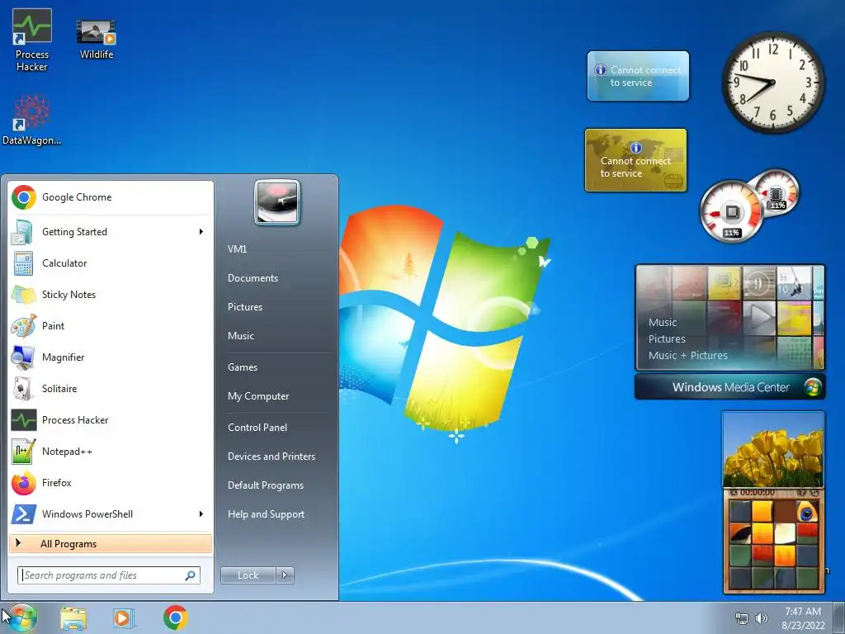Click the analog clock gadget

click(x=773, y=83)
